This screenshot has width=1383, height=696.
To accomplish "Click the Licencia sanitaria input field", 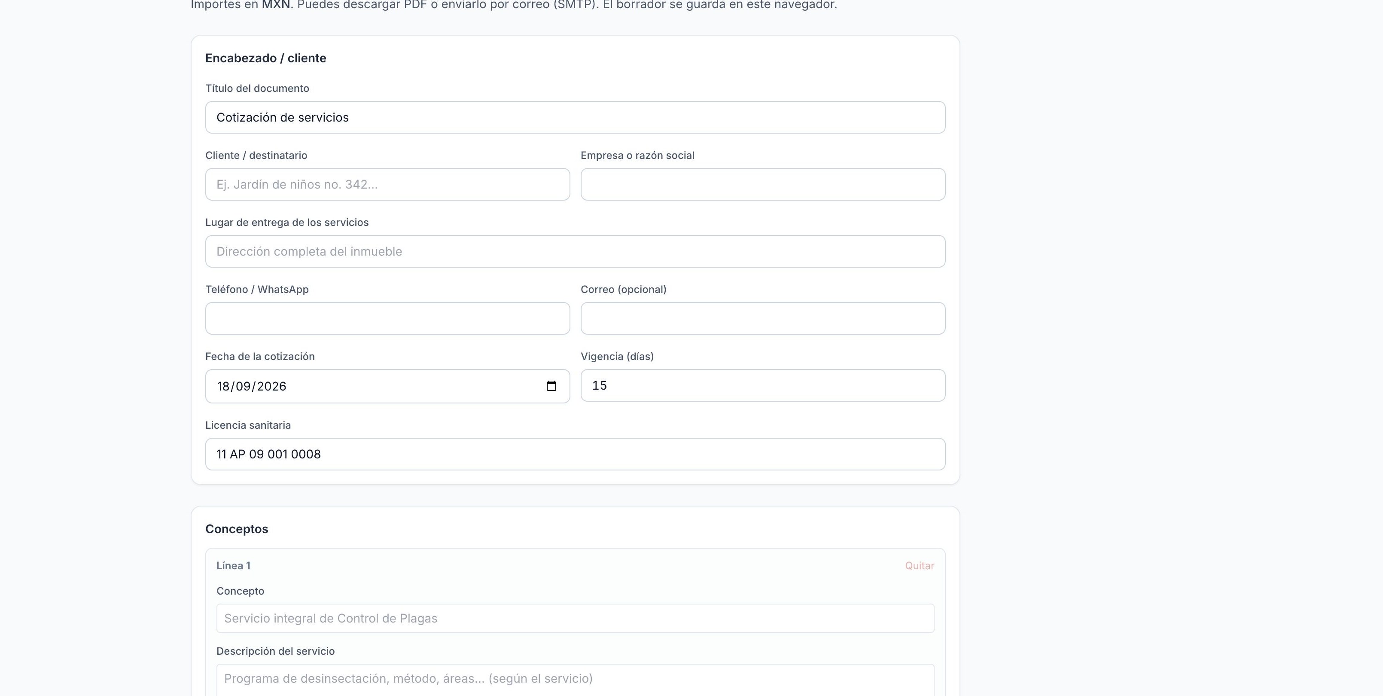I will (x=575, y=455).
